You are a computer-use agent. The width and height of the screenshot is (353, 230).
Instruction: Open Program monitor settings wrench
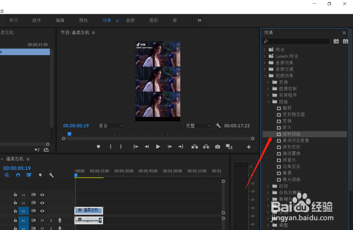coord(218,126)
